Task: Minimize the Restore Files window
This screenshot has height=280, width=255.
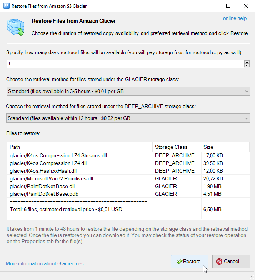Action: pos(211,6)
